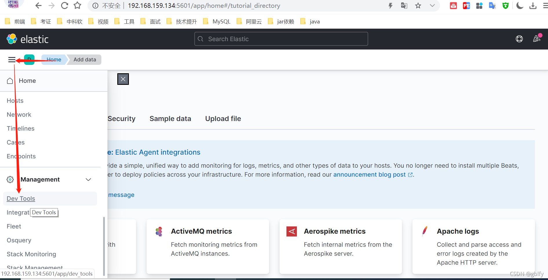
Task: Open the ActiveMQ metrics card
Action: point(208,246)
